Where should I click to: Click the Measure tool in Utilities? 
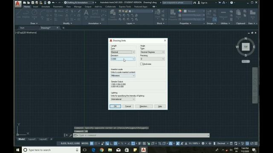(224, 14)
